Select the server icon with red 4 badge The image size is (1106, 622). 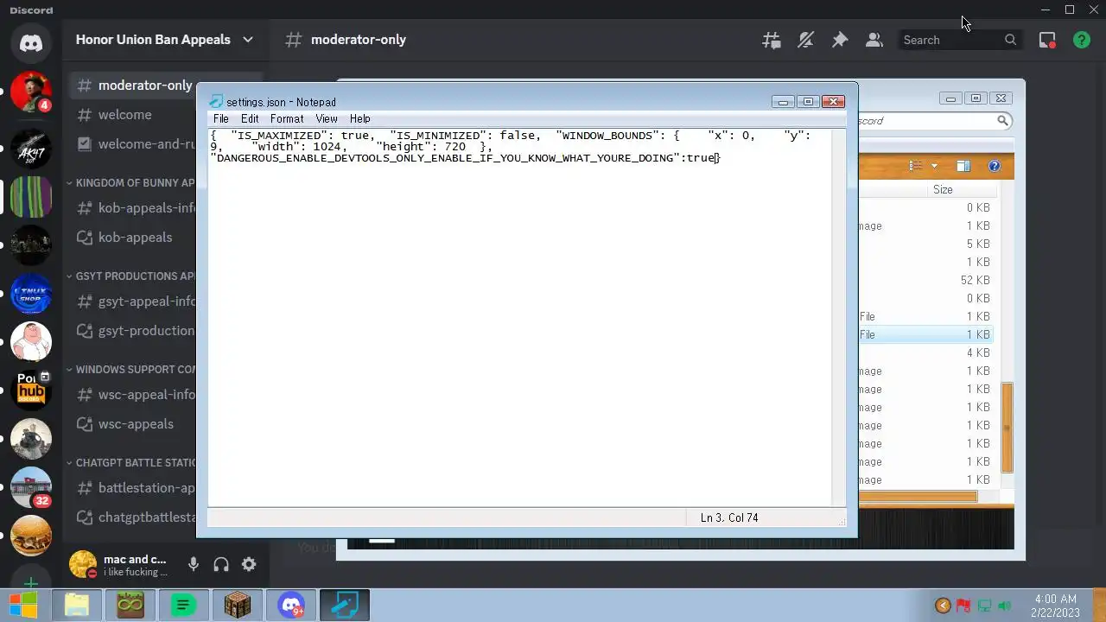coord(31,92)
